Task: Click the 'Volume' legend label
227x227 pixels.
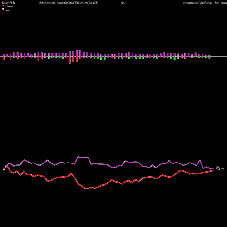Action: pyautogui.click(x=9, y=6)
